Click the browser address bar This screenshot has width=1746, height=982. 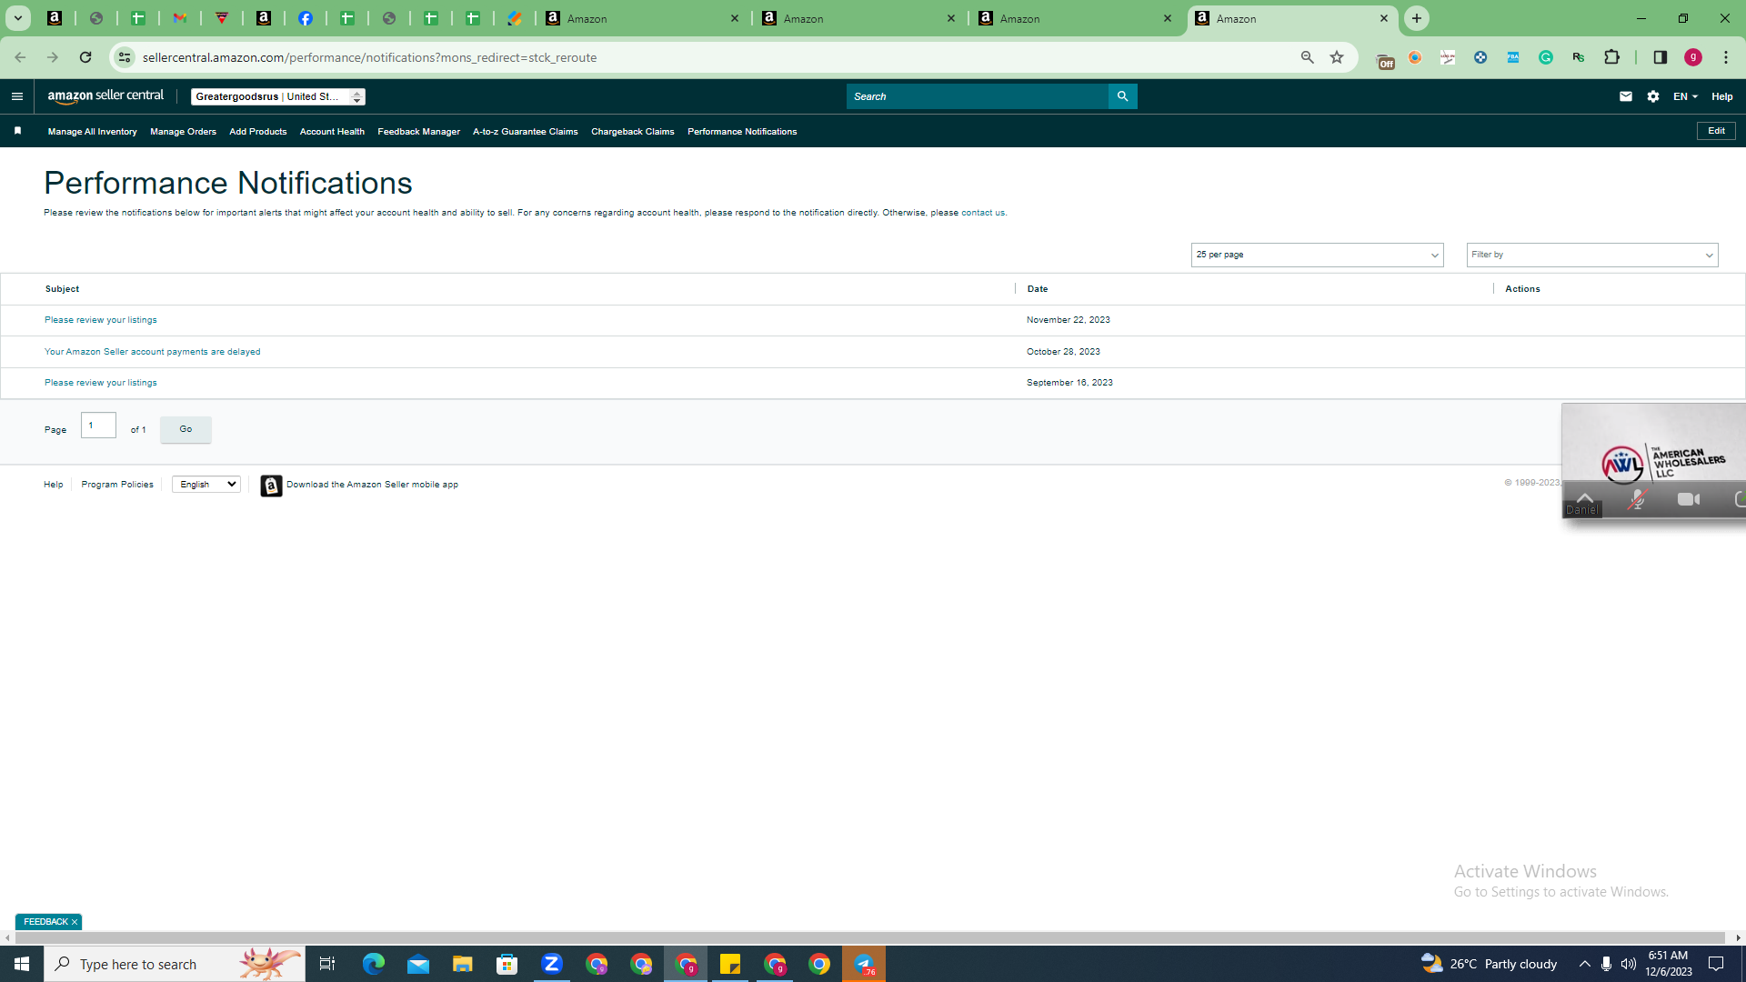pyautogui.click(x=709, y=57)
